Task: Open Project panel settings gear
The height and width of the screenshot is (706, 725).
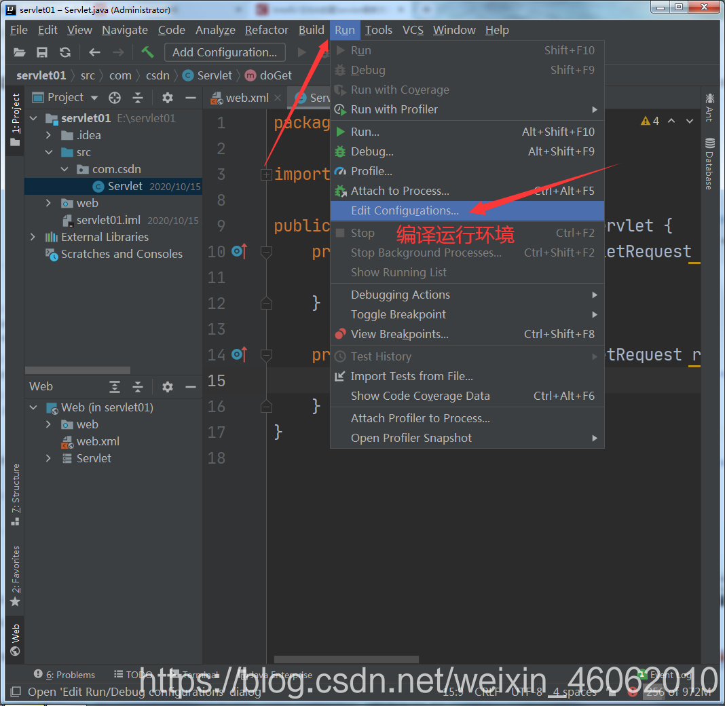Action: point(168,98)
